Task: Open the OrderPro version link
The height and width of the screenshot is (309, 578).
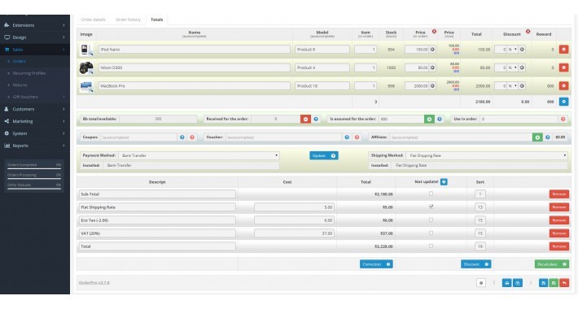Action: (94, 283)
